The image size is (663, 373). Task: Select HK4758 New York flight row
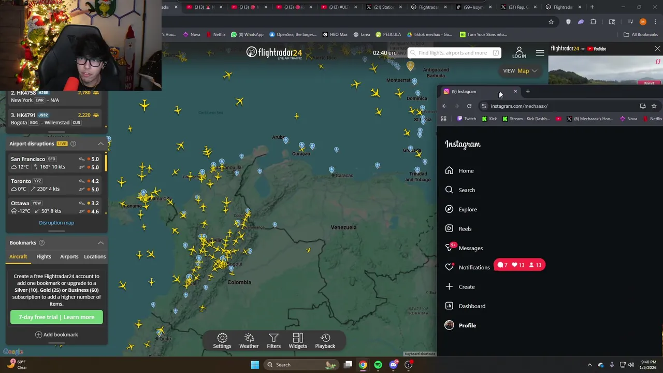tap(55, 96)
